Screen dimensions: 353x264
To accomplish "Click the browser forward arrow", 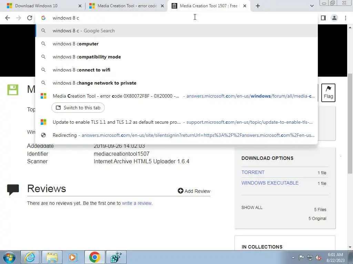I will tap(19, 18).
